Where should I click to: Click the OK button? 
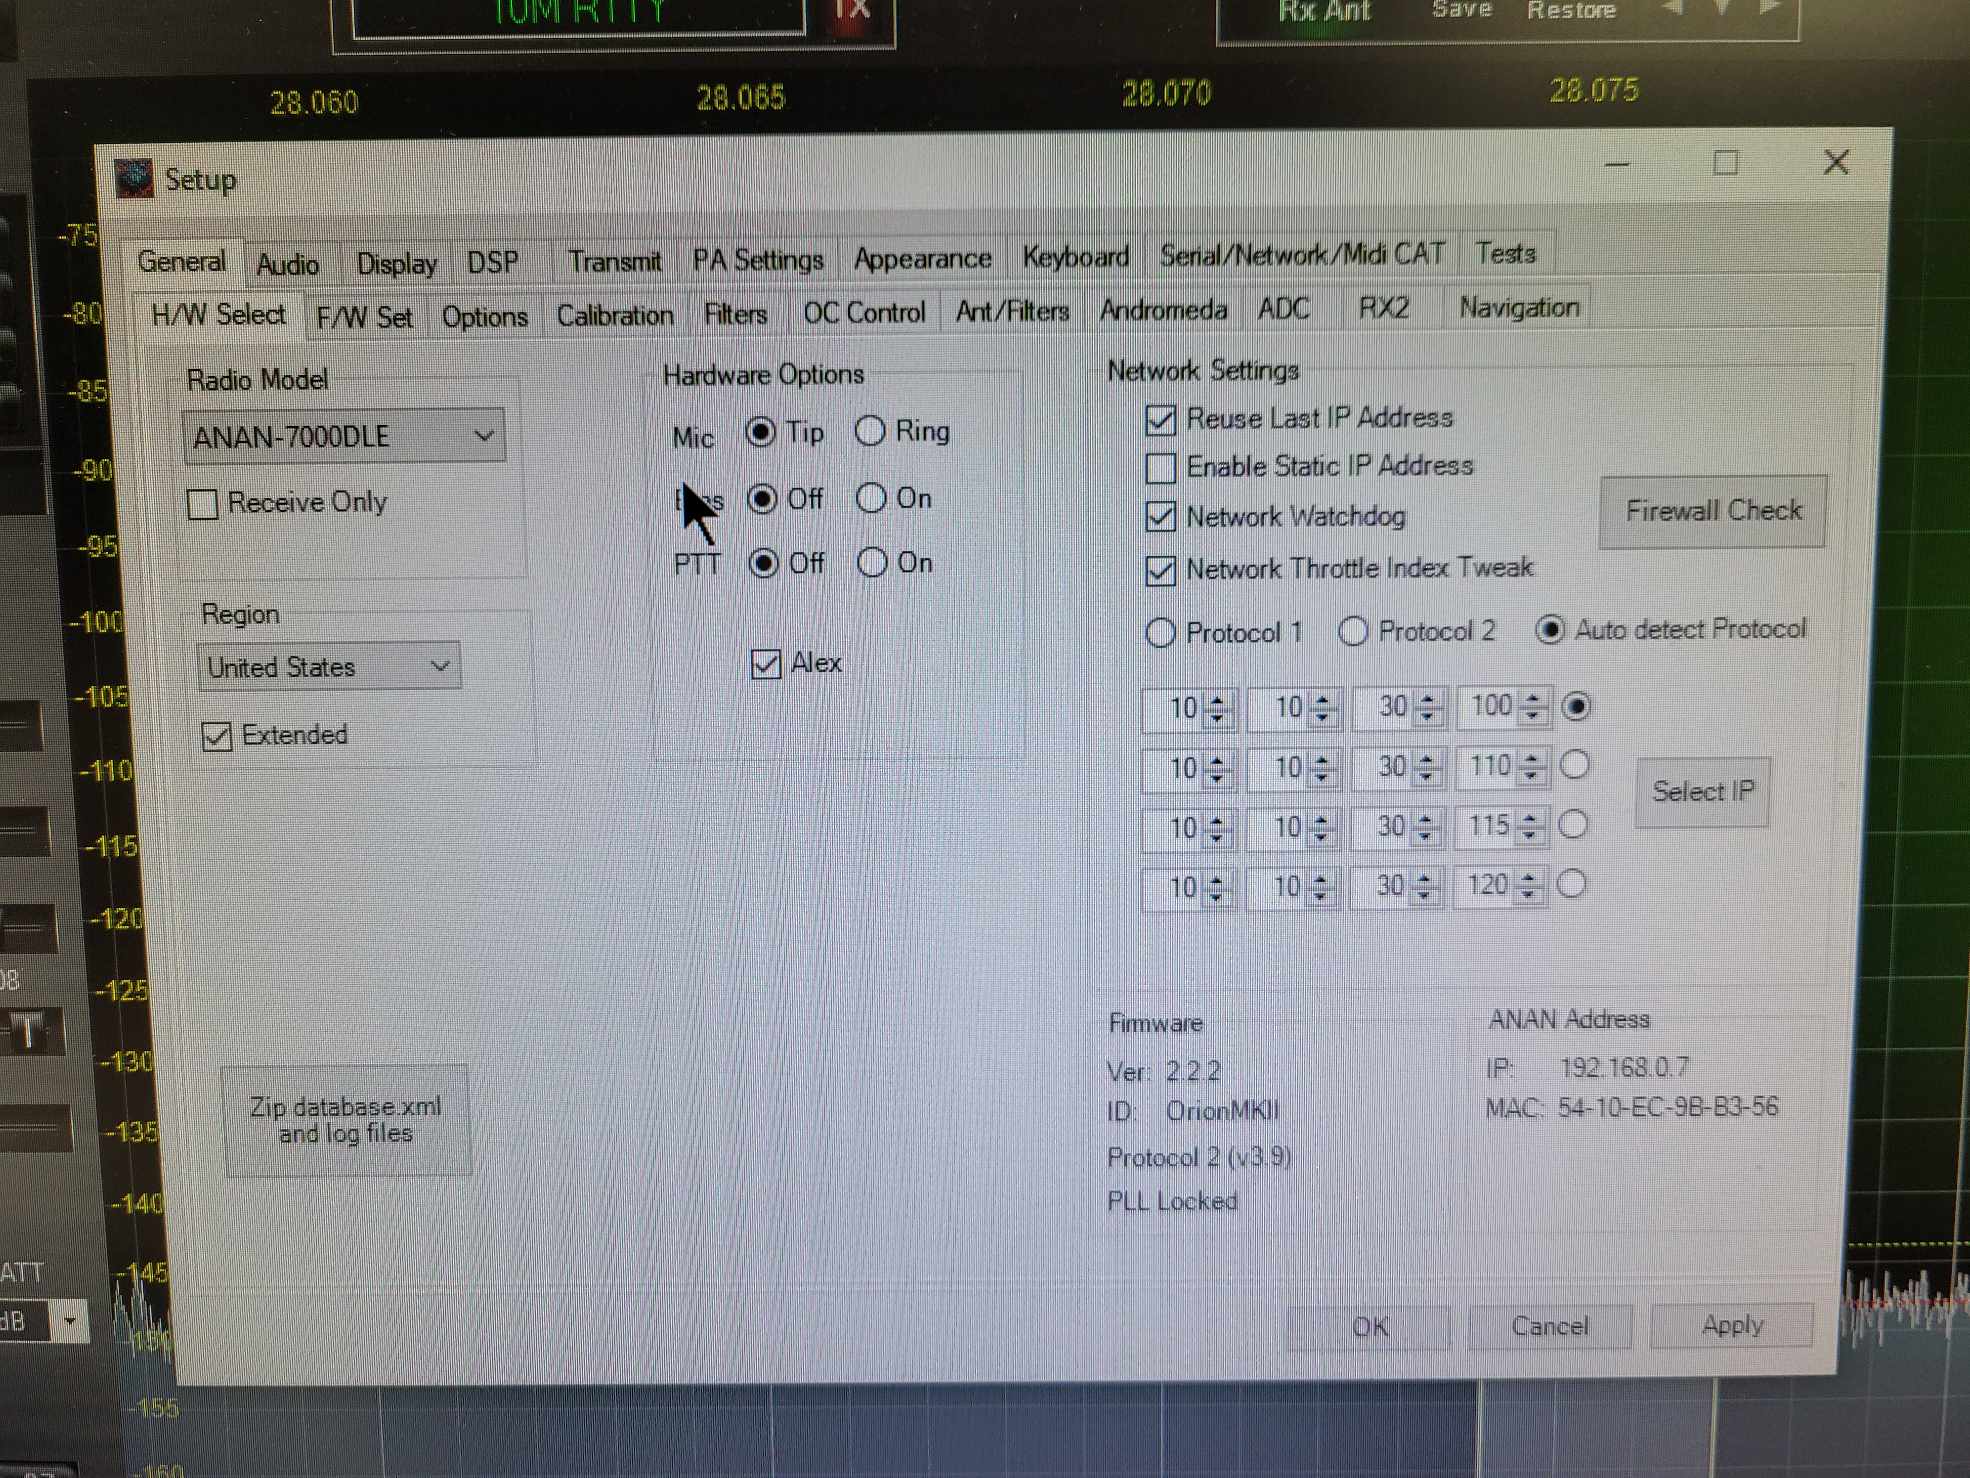[1369, 1327]
